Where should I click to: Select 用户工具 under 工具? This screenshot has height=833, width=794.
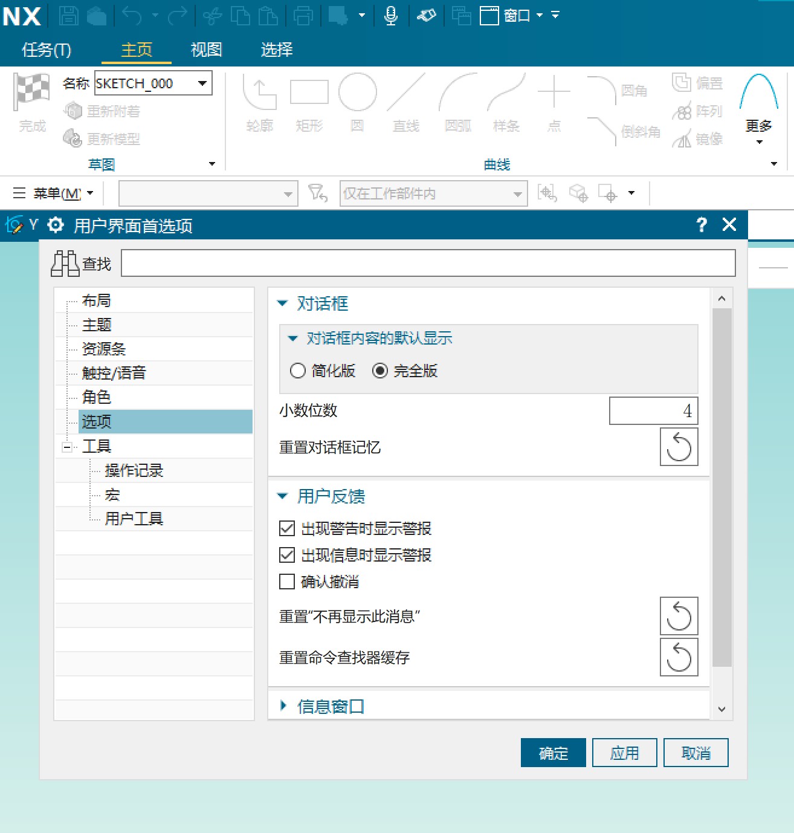(134, 519)
